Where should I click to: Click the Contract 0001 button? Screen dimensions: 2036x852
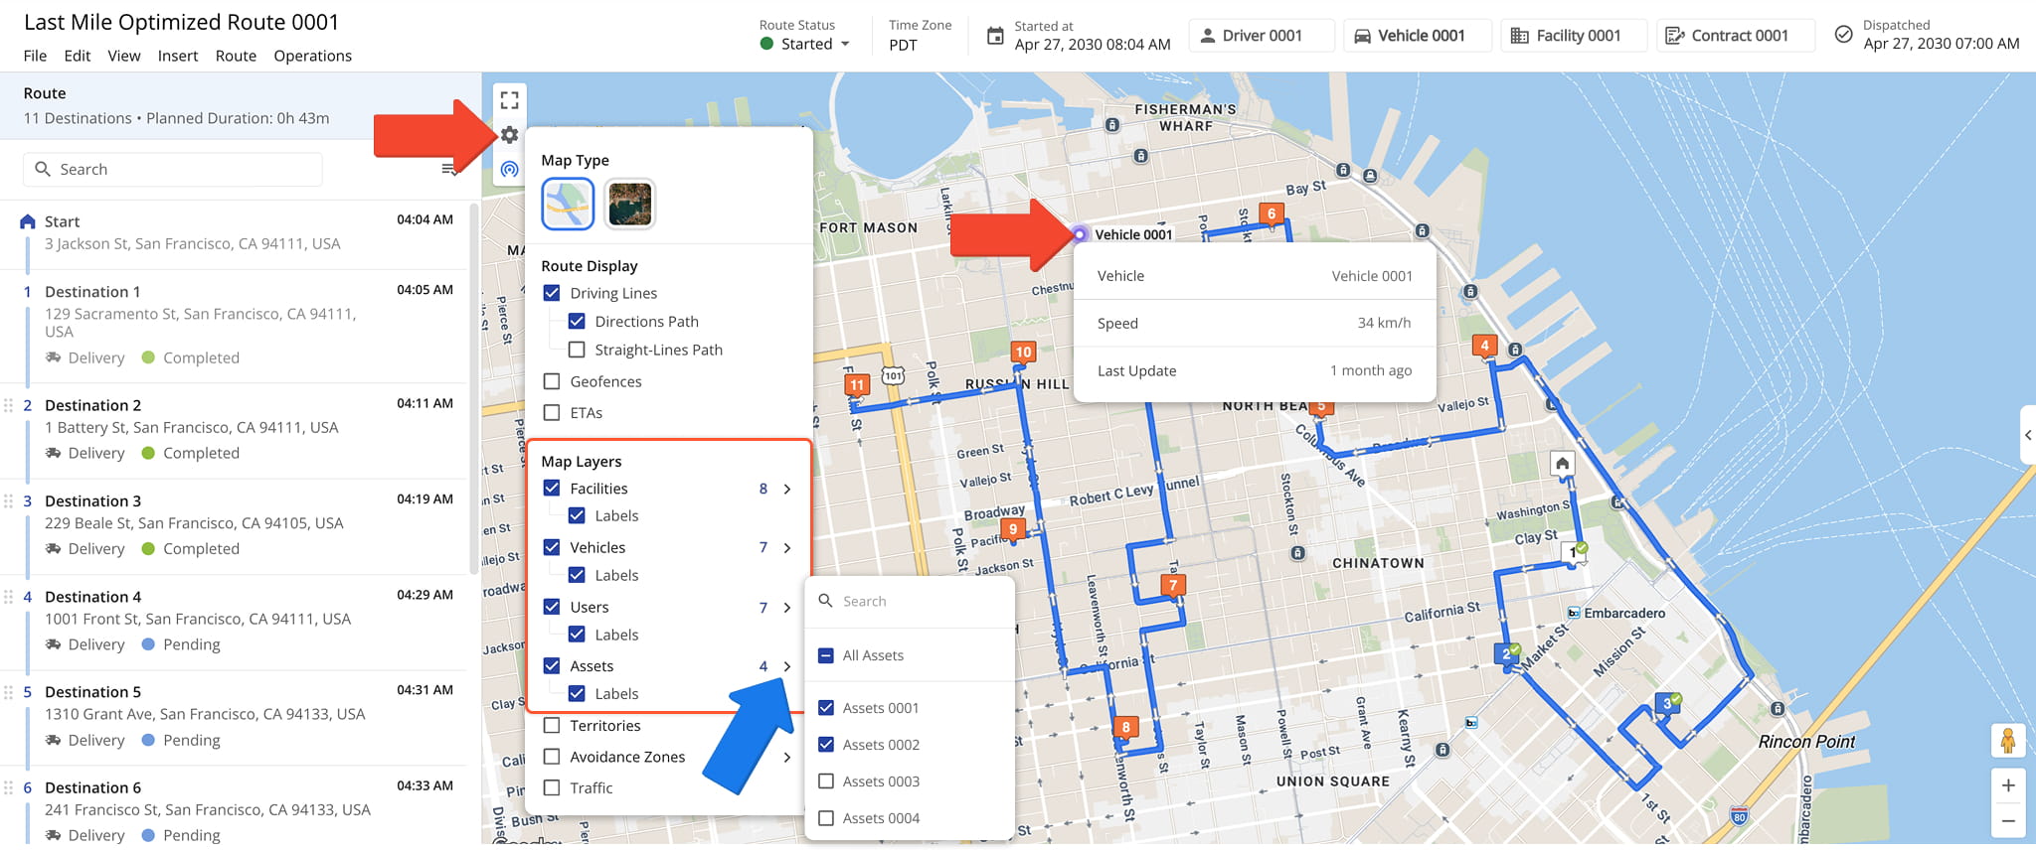click(x=1736, y=36)
